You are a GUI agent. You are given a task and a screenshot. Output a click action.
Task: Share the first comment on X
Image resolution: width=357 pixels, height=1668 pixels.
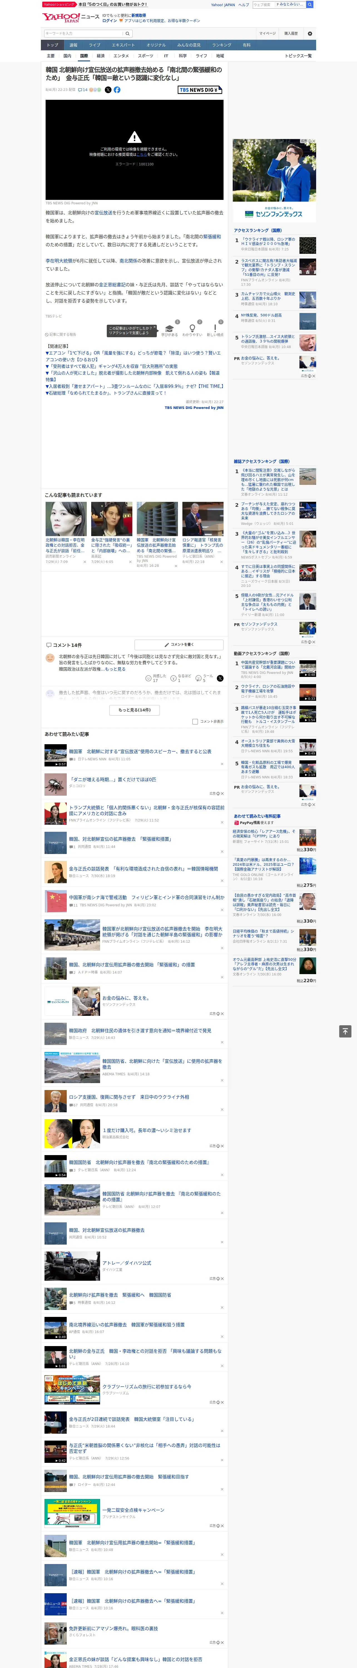pos(220,678)
